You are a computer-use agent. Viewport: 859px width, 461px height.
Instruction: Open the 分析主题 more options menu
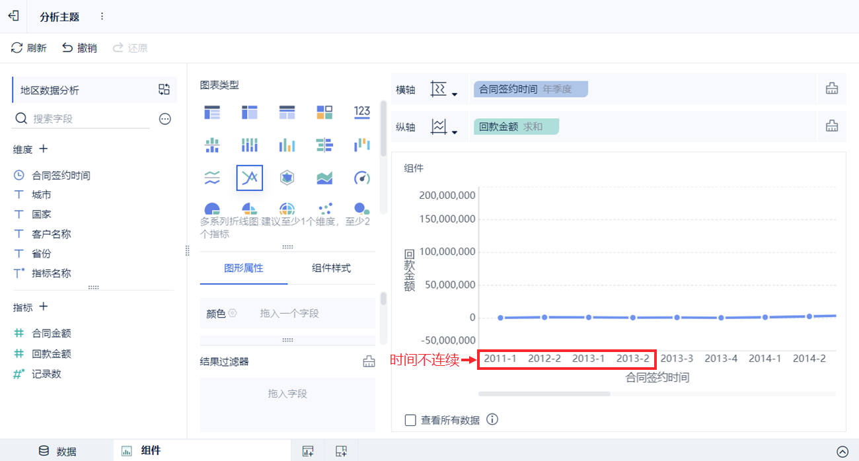click(x=102, y=17)
